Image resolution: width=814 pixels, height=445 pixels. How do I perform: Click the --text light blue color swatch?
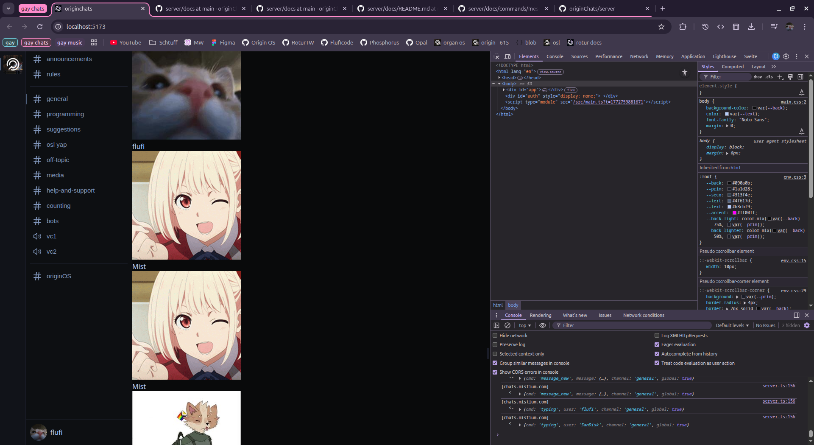[730, 207]
